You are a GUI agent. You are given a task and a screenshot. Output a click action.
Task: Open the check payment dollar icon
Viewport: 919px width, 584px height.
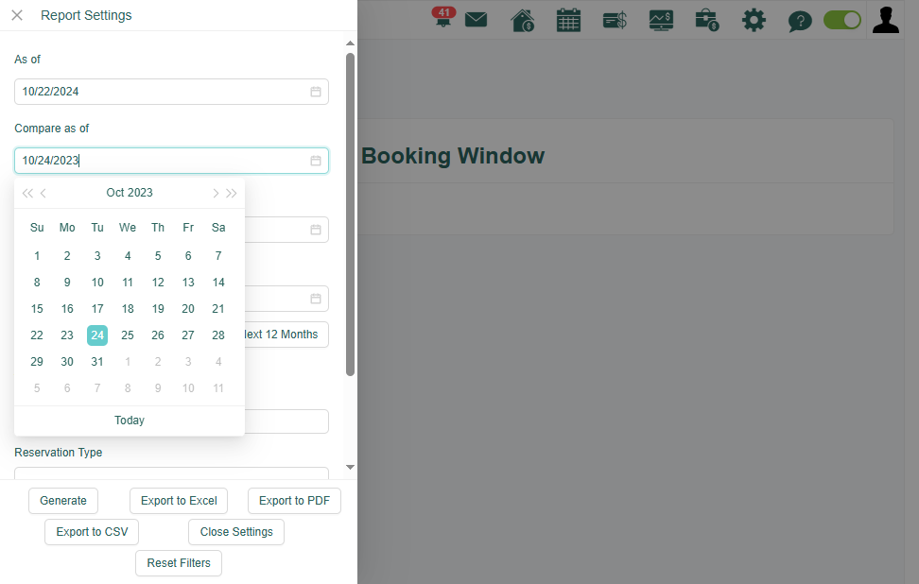tap(615, 21)
